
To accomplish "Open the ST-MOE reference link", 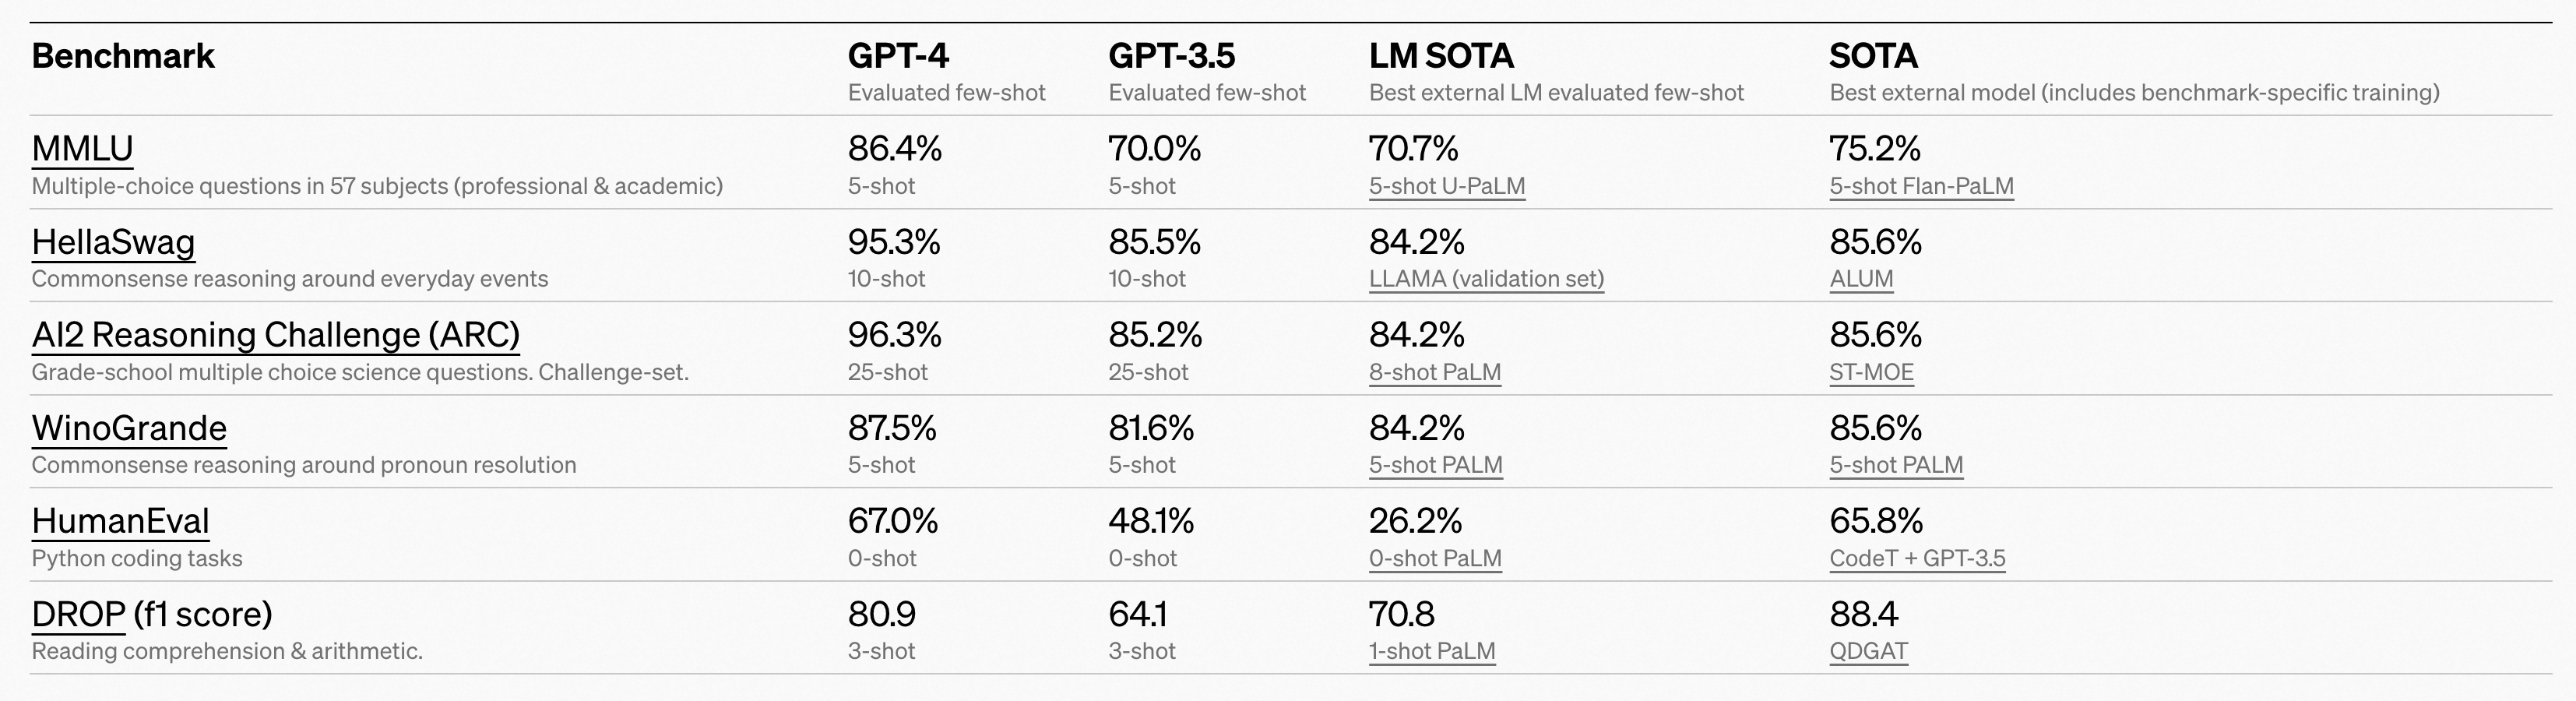I will point(1871,372).
